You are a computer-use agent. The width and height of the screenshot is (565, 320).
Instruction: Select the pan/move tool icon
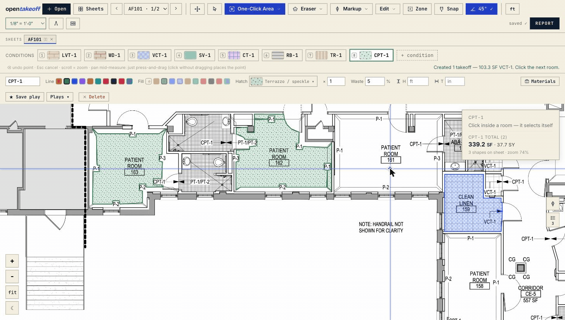point(197,9)
